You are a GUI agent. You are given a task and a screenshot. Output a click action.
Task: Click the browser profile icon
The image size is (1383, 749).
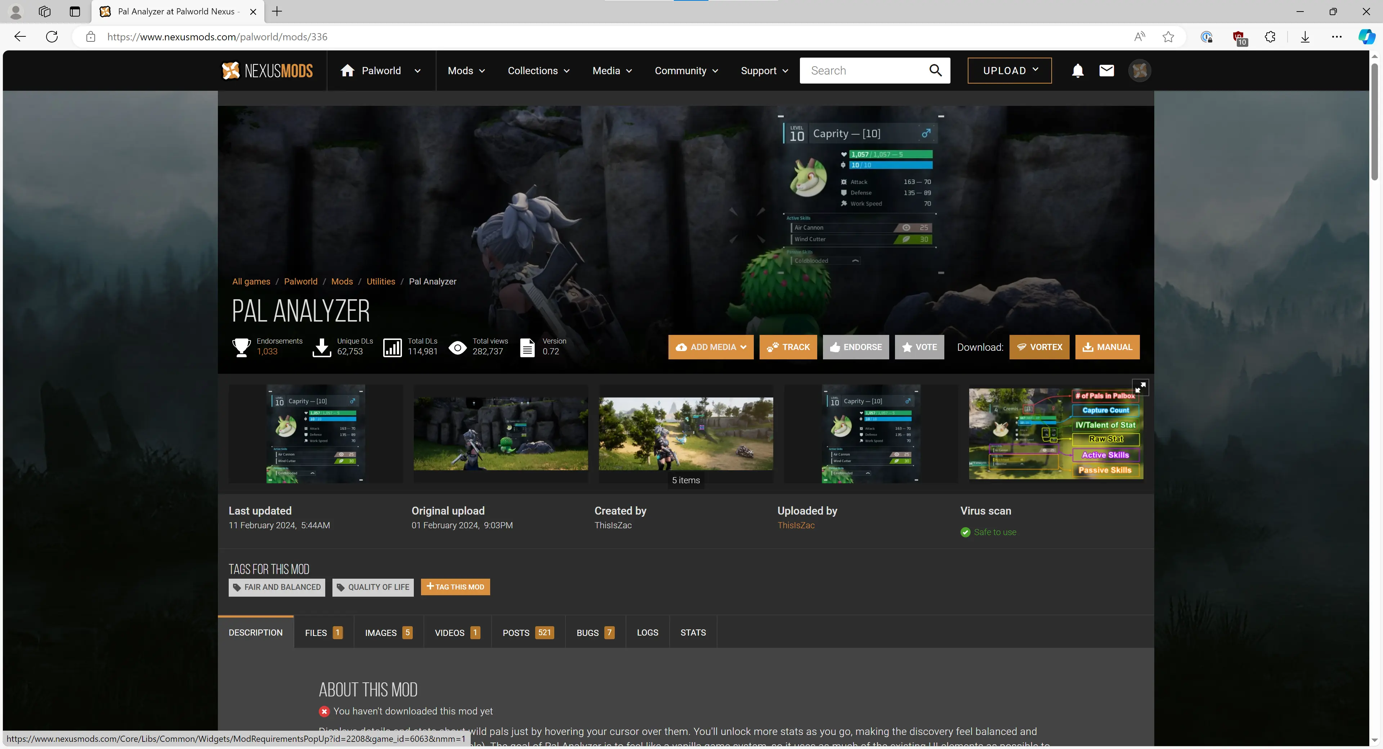15,11
